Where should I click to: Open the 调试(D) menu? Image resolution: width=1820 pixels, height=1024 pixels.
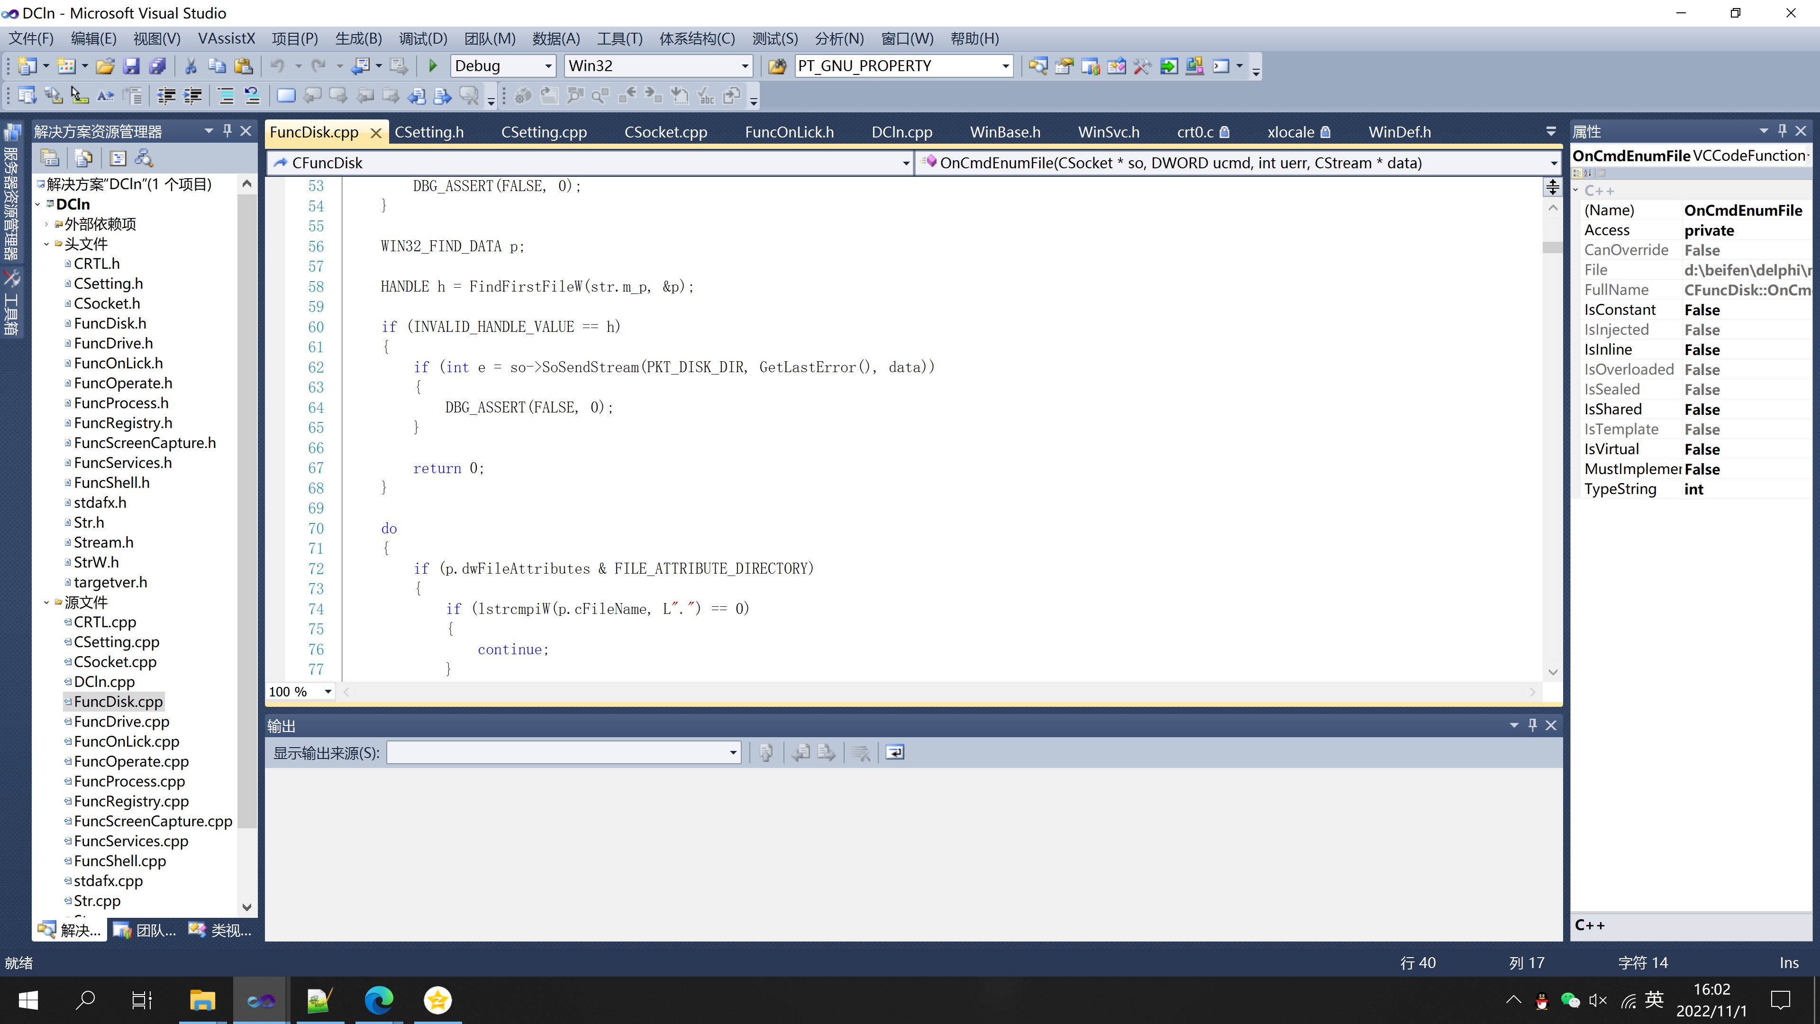click(x=422, y=39)
